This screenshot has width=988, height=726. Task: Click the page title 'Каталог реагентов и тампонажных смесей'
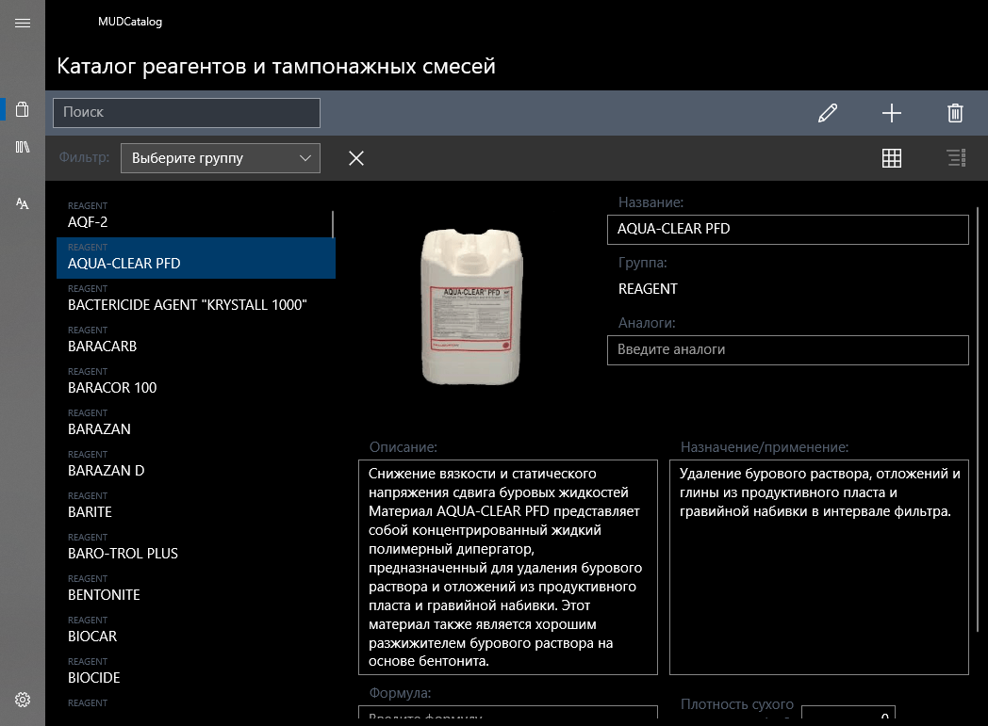(276, 66)
